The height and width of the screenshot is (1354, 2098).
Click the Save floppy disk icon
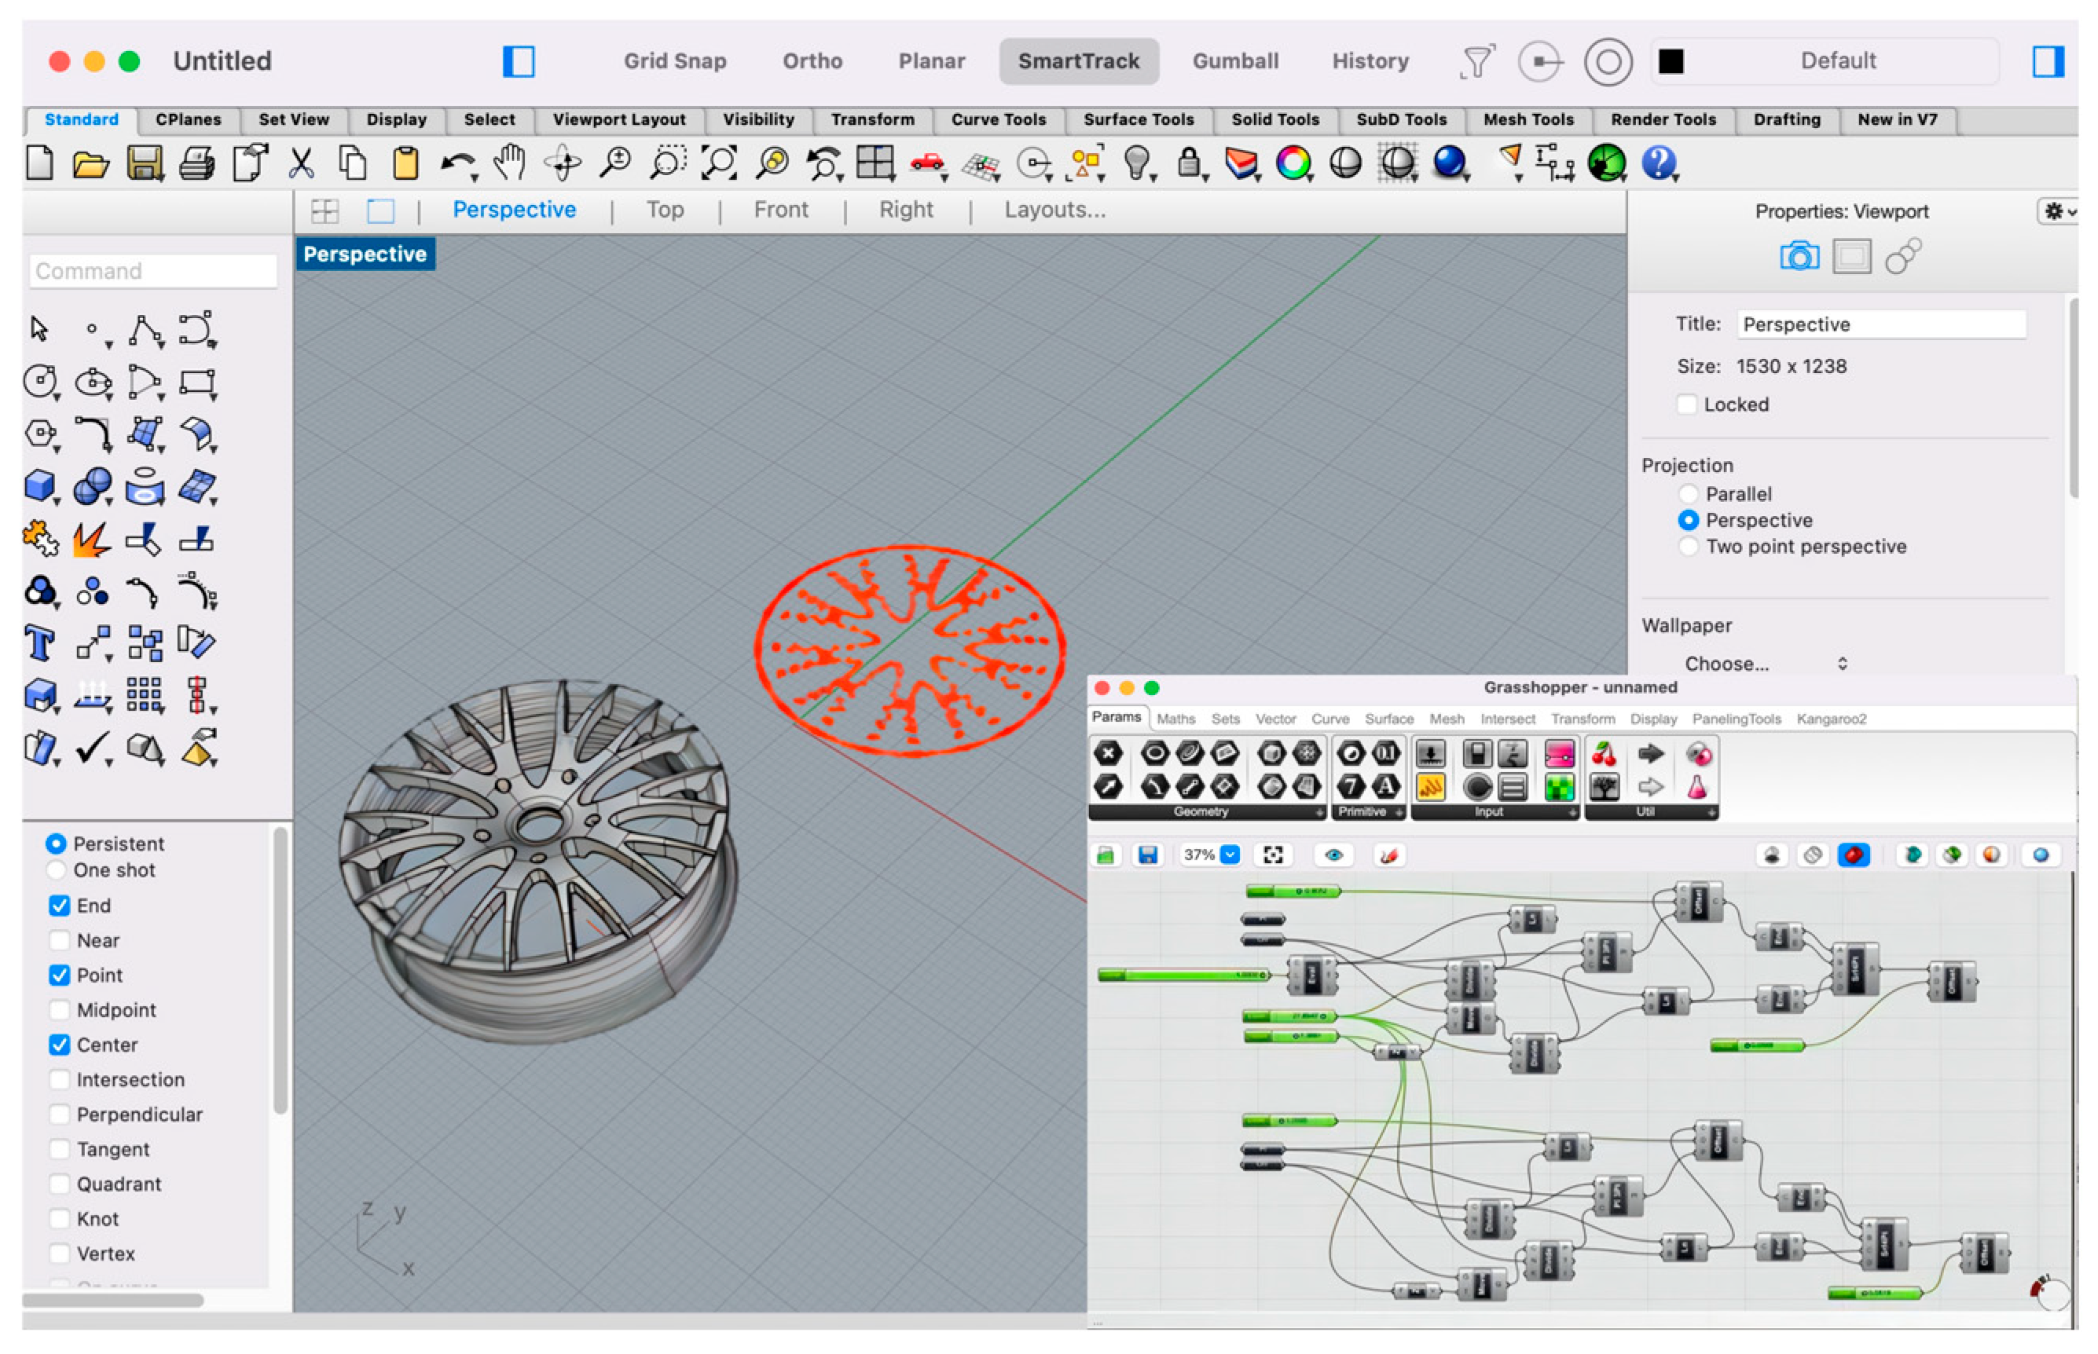(x=145, y=163)
